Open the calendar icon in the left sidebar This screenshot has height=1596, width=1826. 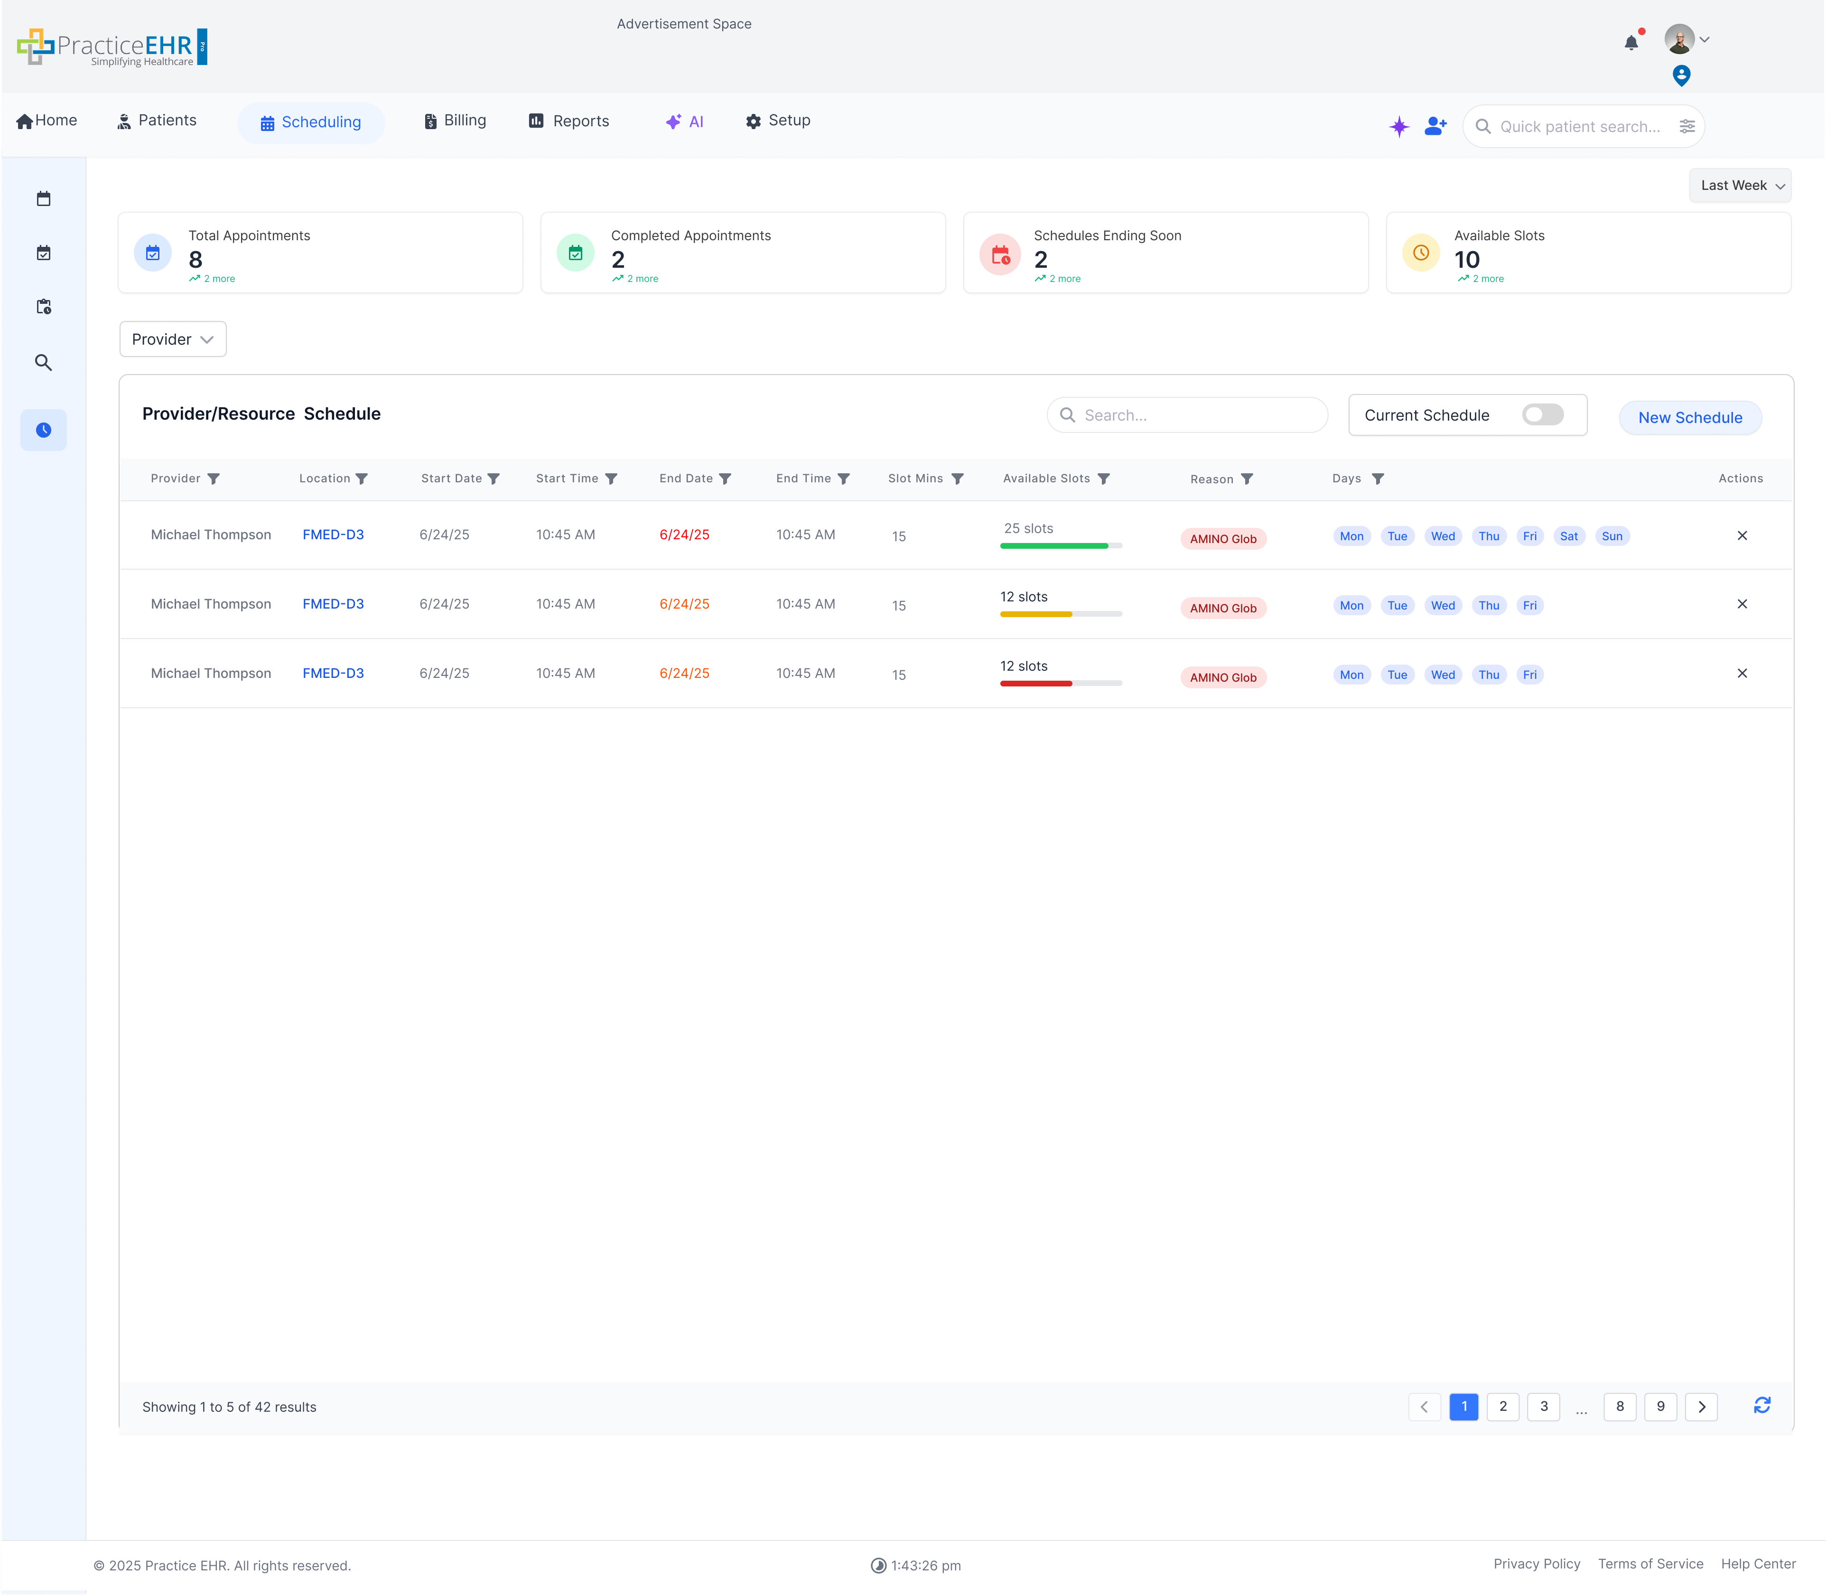click(44, 198)
